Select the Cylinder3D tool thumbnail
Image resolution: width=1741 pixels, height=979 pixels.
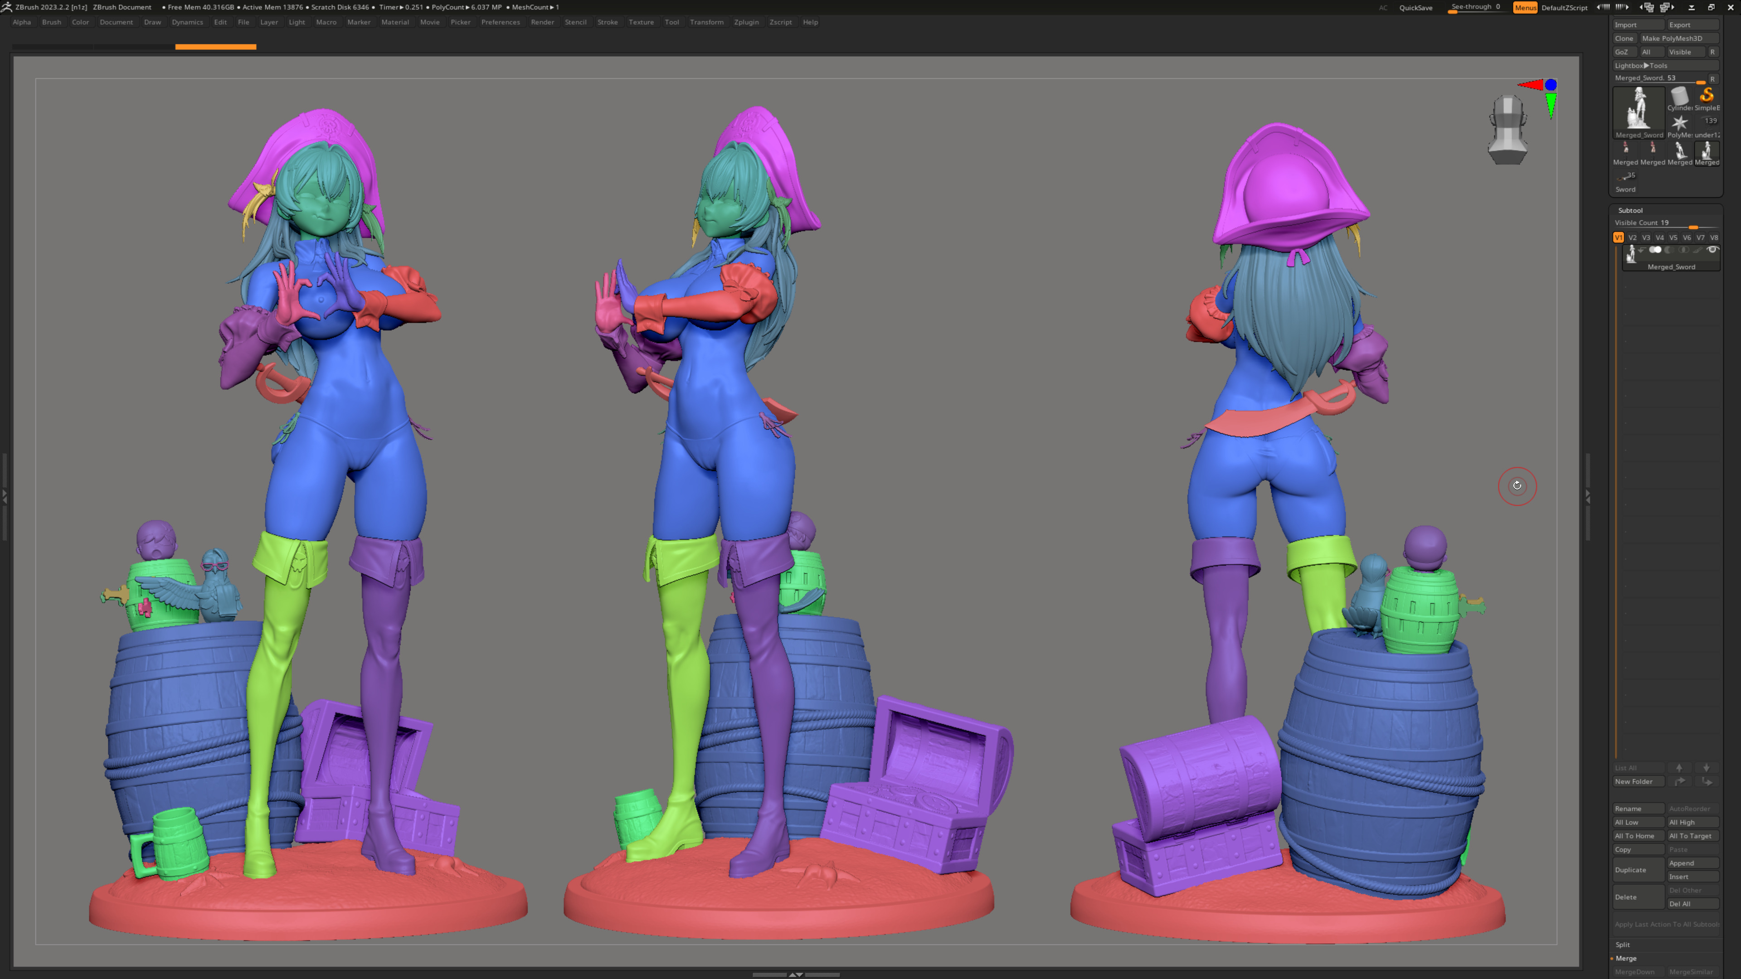click(x=1679, y=99)
